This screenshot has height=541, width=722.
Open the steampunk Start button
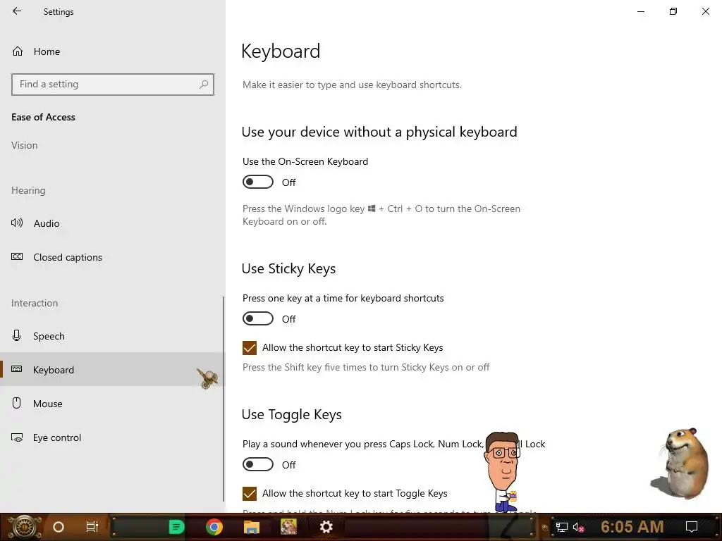click(x=24, y=527)
